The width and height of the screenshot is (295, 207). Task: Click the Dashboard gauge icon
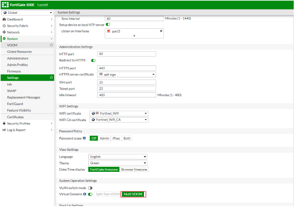coord(4,19)
